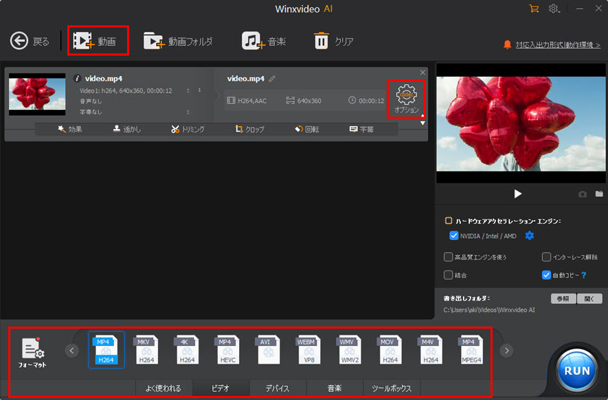The height and width of the screenshot is (400, 608).
Task: Select MP4 MPEG4 format
Action: click(x=471, y=350)
